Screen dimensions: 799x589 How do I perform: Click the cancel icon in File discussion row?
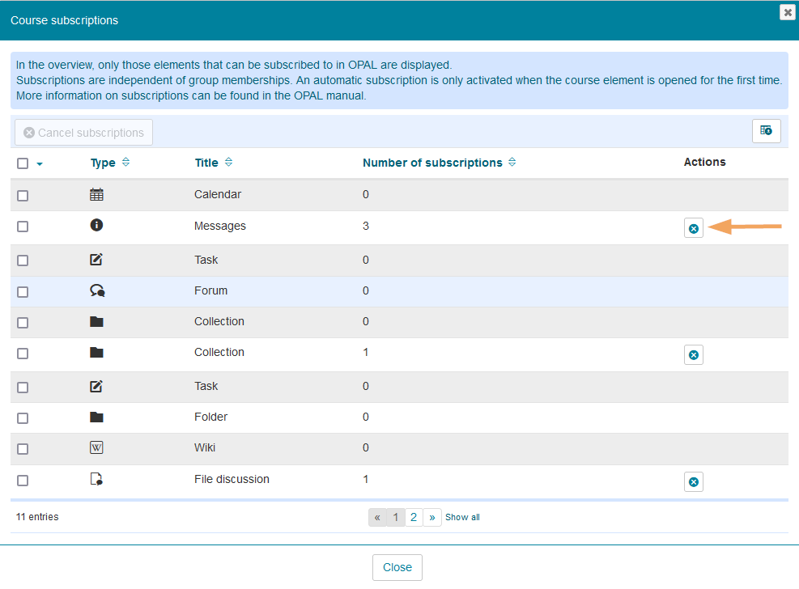click(693, 482)
